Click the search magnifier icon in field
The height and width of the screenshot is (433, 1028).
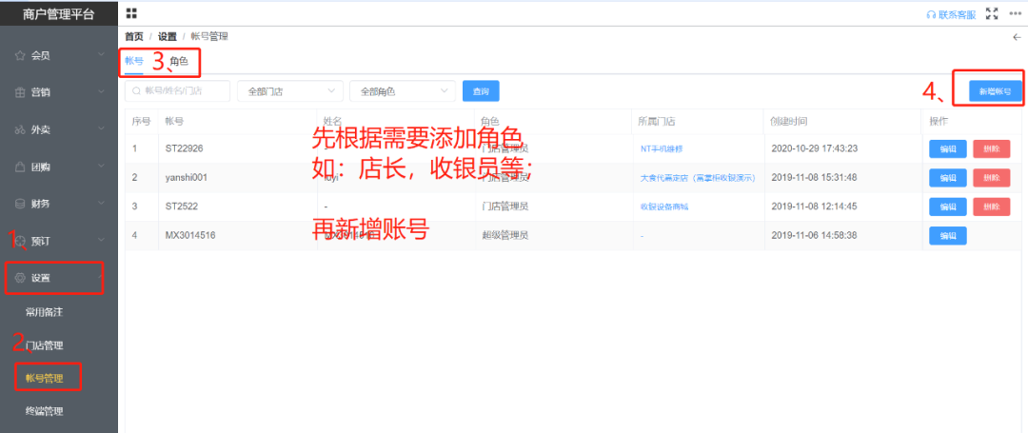(137, 91)
